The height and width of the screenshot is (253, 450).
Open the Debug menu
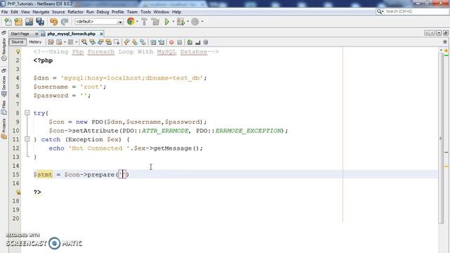tap(103, 12)
